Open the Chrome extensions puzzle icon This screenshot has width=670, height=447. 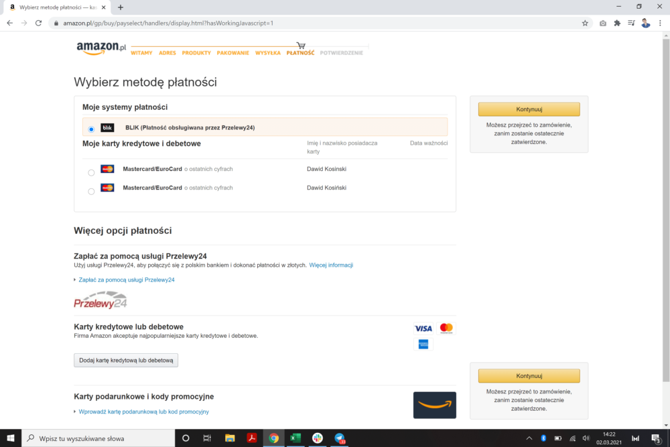coord(617,23)
